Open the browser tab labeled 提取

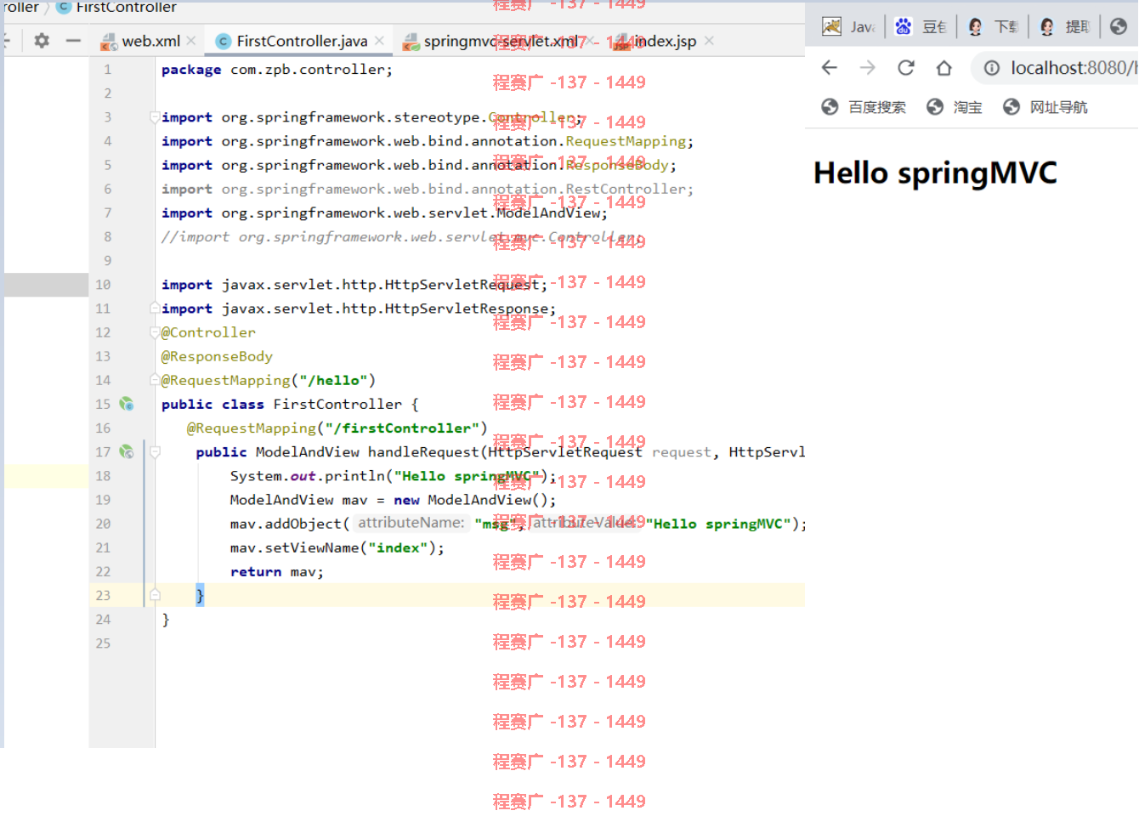click(1064, 26)
